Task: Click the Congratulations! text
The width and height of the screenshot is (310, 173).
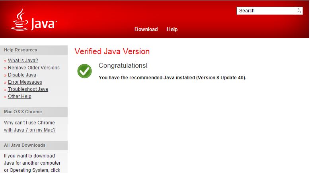Action: click(x=123, y=65)
